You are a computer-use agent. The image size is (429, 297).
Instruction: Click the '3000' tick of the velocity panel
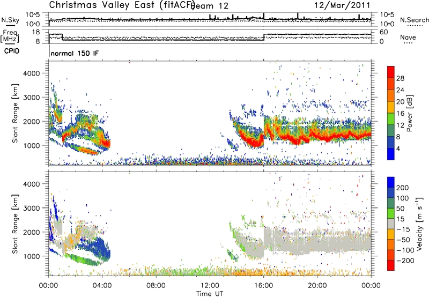[32, 208]
